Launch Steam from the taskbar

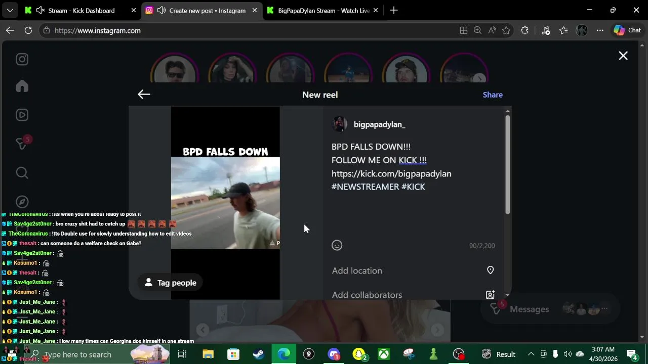258,354
